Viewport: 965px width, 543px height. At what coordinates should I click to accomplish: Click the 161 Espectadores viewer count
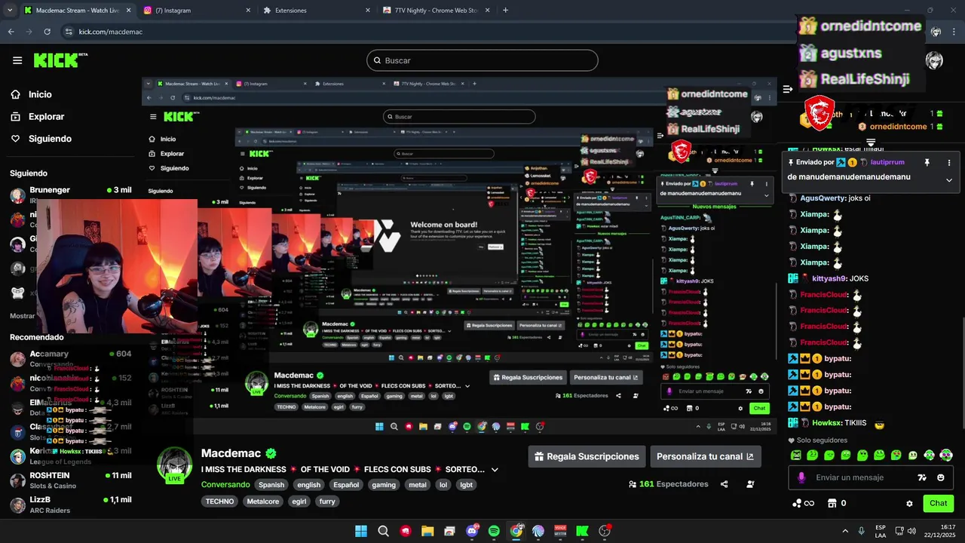(x=668, y=484)
